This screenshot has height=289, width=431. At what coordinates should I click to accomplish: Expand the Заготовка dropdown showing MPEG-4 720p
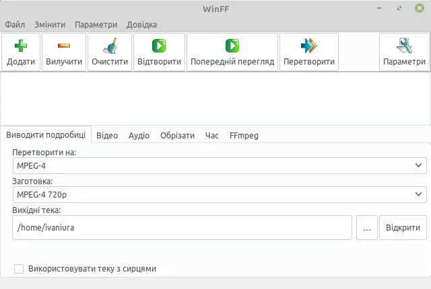220,195
